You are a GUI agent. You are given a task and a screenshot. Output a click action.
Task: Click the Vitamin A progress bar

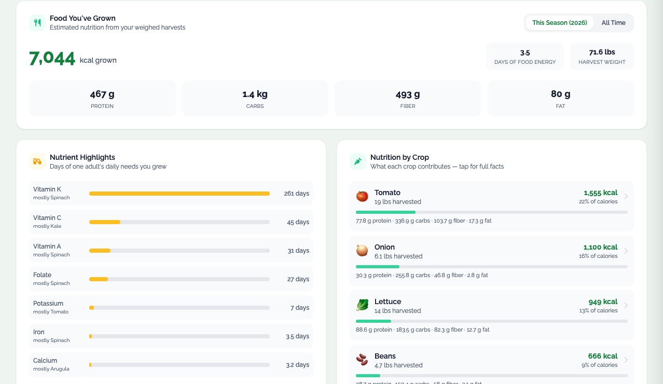coord(179,251)
